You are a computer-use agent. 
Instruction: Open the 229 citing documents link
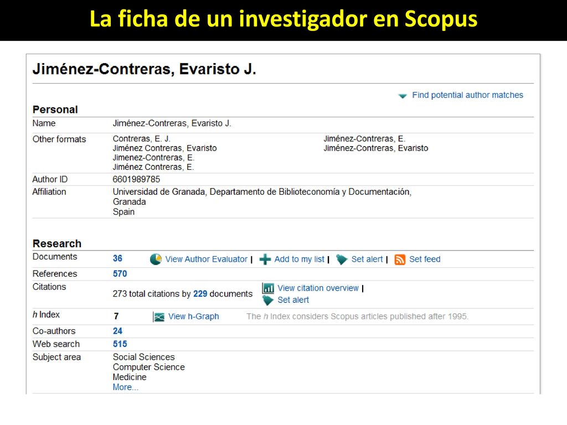tap(200, 294)
